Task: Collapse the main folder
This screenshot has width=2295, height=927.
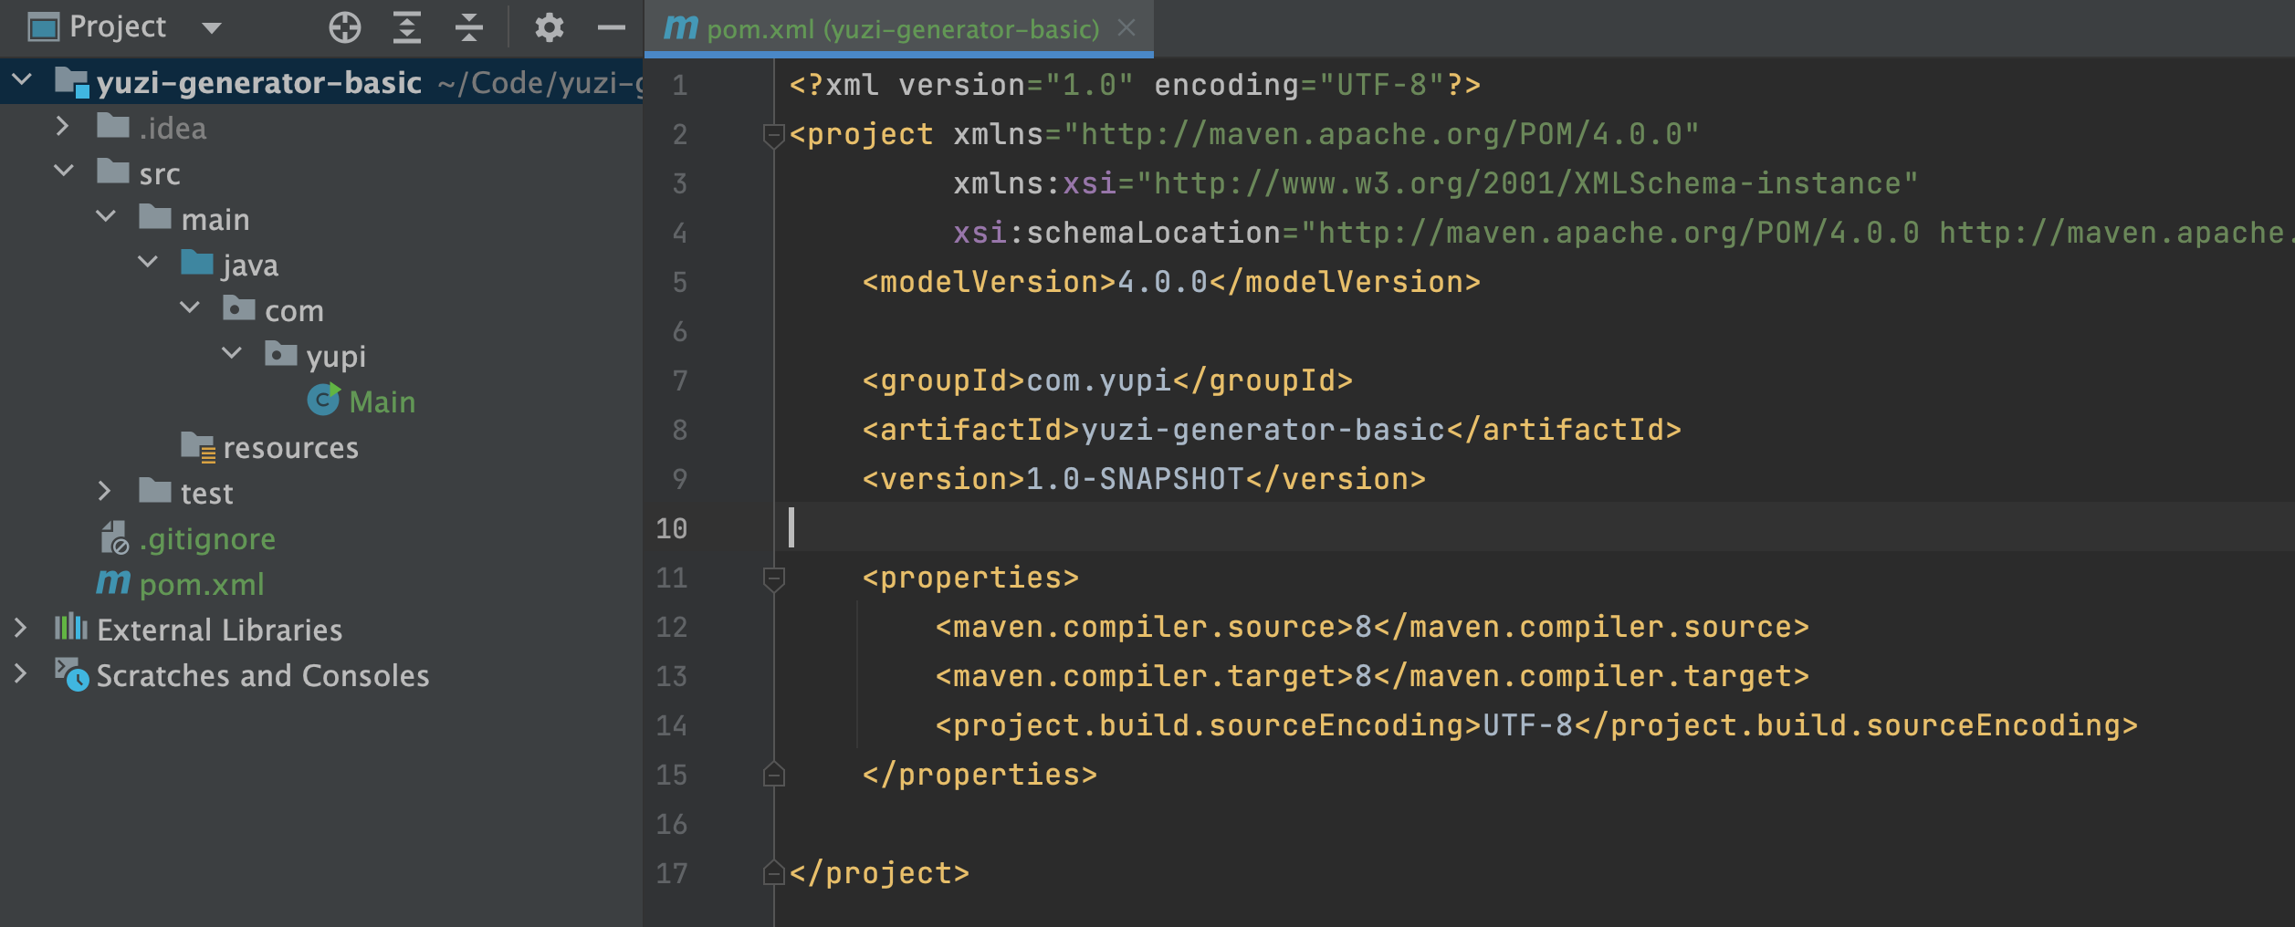Action: click(x=106, y=216)
